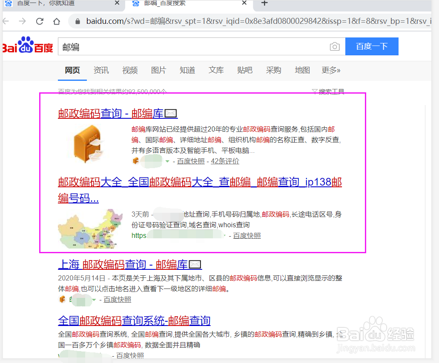Image resolution: width=439 pixels, height=363 pixels.
Task: Select the 知道 tab
Action: point(187,70)
